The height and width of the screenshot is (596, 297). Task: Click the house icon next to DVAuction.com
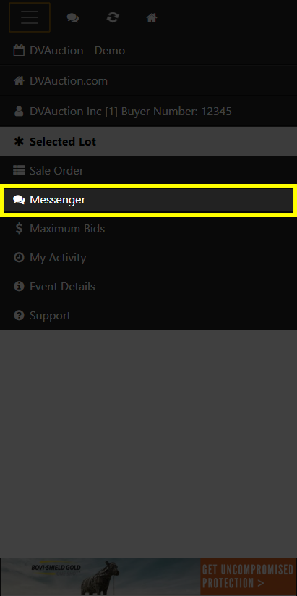[19, 80]
